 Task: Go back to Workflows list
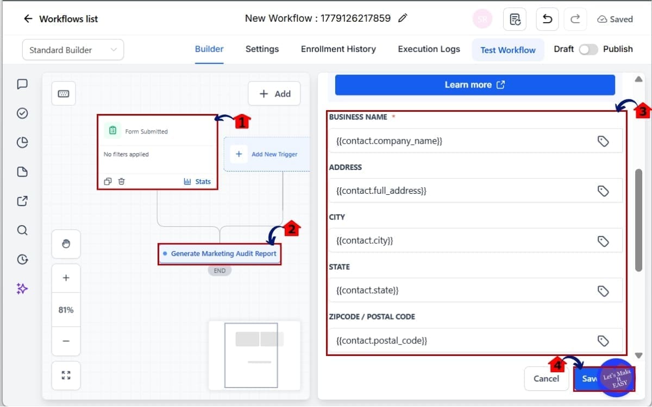pos(60,18)
